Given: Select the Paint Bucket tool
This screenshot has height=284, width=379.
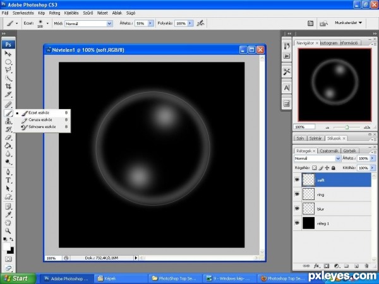Looking at the screenshot, I should [8, 145].
